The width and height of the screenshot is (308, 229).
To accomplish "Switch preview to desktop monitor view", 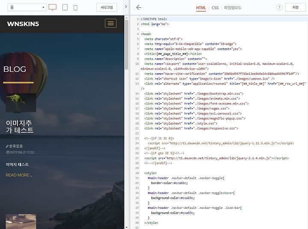I will pos(53,7).
